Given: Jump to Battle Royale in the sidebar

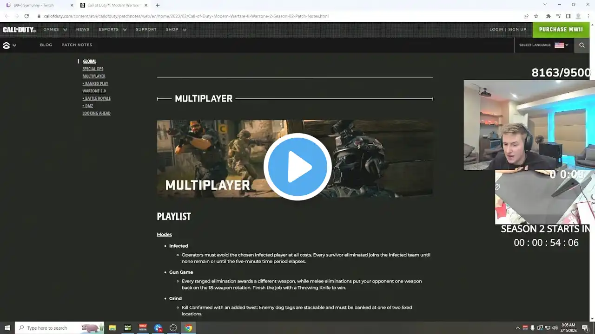Looking at the screenshot, I should tap(97, 98).
